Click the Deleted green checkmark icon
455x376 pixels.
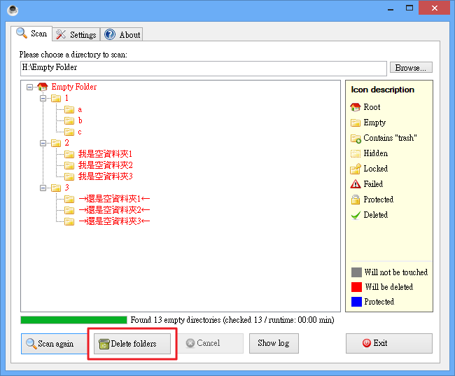356,215
